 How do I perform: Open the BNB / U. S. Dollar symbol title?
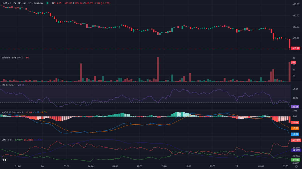point(22,3)
